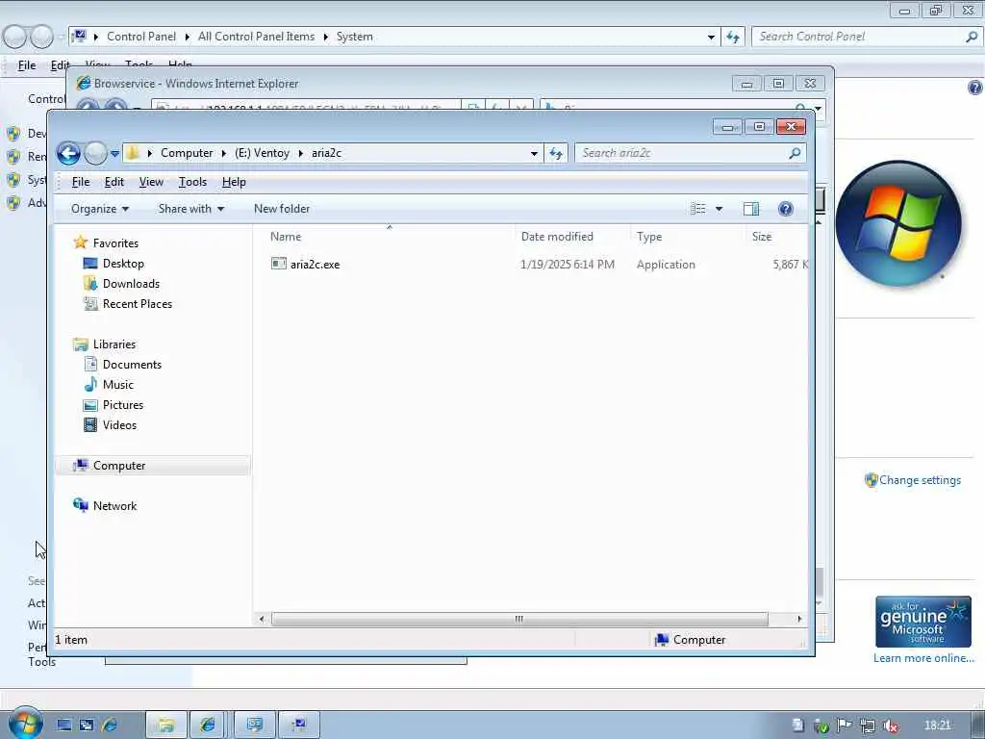
Task: Switch to the Windows Explorer taskbar button
Action: coord(166,726)
